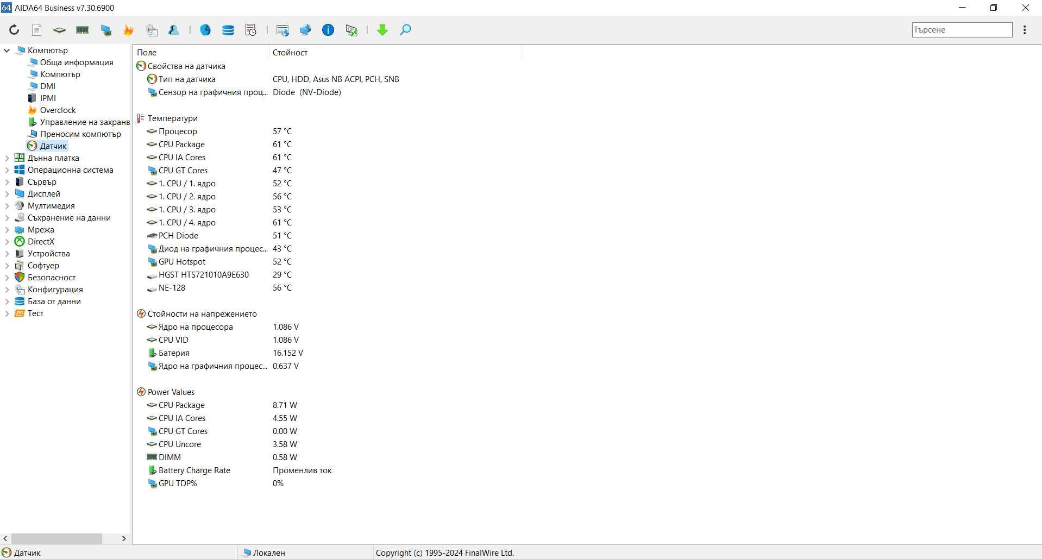
Task: Select the DMI tree item
Action: tap(48, 86)
